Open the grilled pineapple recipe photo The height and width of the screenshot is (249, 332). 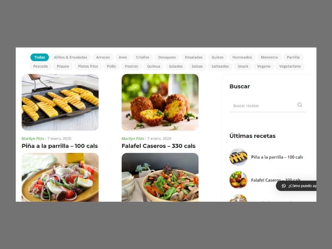click(x=60, y=102)
